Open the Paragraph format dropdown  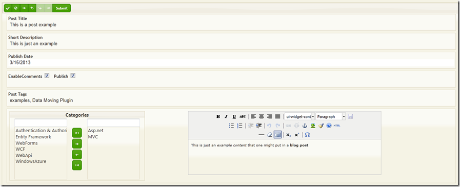331,117
